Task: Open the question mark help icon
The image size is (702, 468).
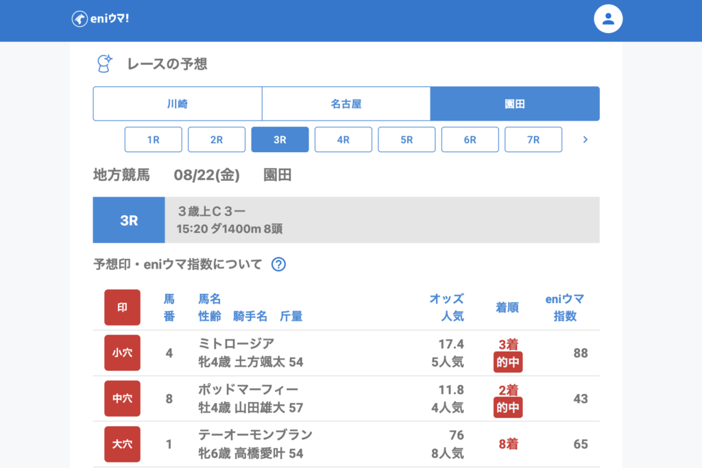Action: pyautogui.click(x=278, y=264)
